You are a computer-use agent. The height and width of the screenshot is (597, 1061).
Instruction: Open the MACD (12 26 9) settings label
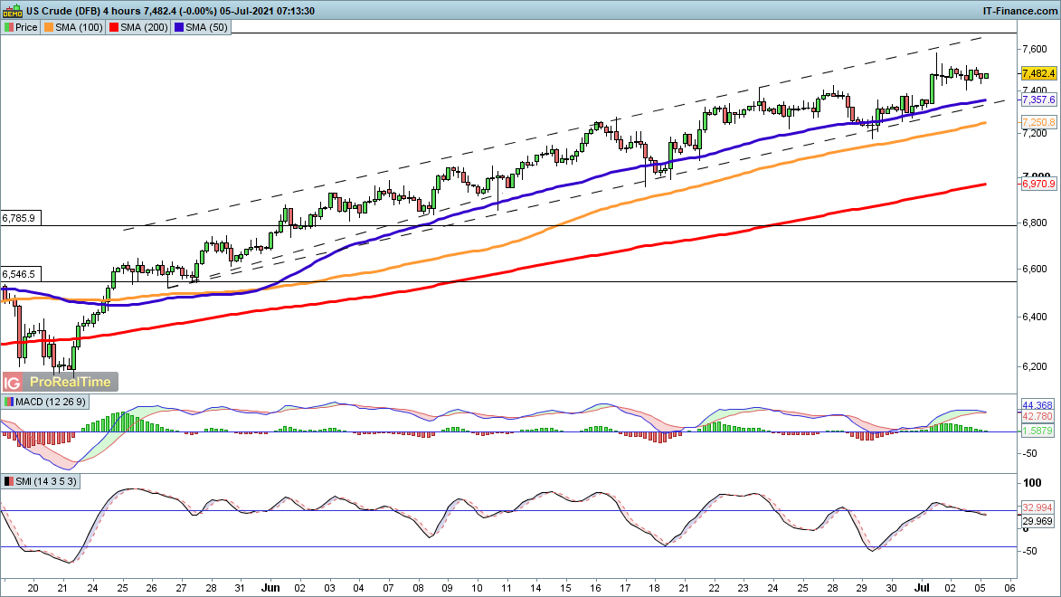point(51,401)
